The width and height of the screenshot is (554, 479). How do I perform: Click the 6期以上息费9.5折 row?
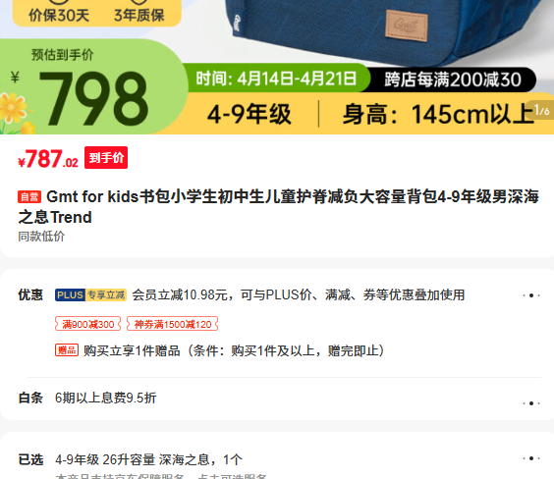point(106,398)
